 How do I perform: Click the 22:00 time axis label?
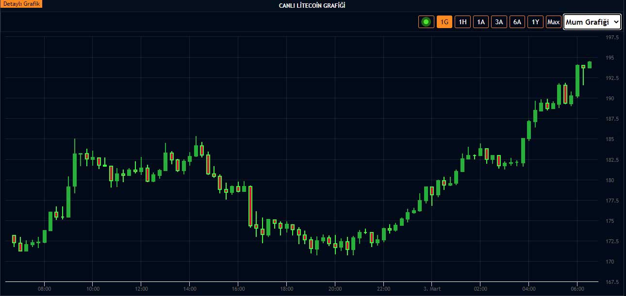pos(383,288)
